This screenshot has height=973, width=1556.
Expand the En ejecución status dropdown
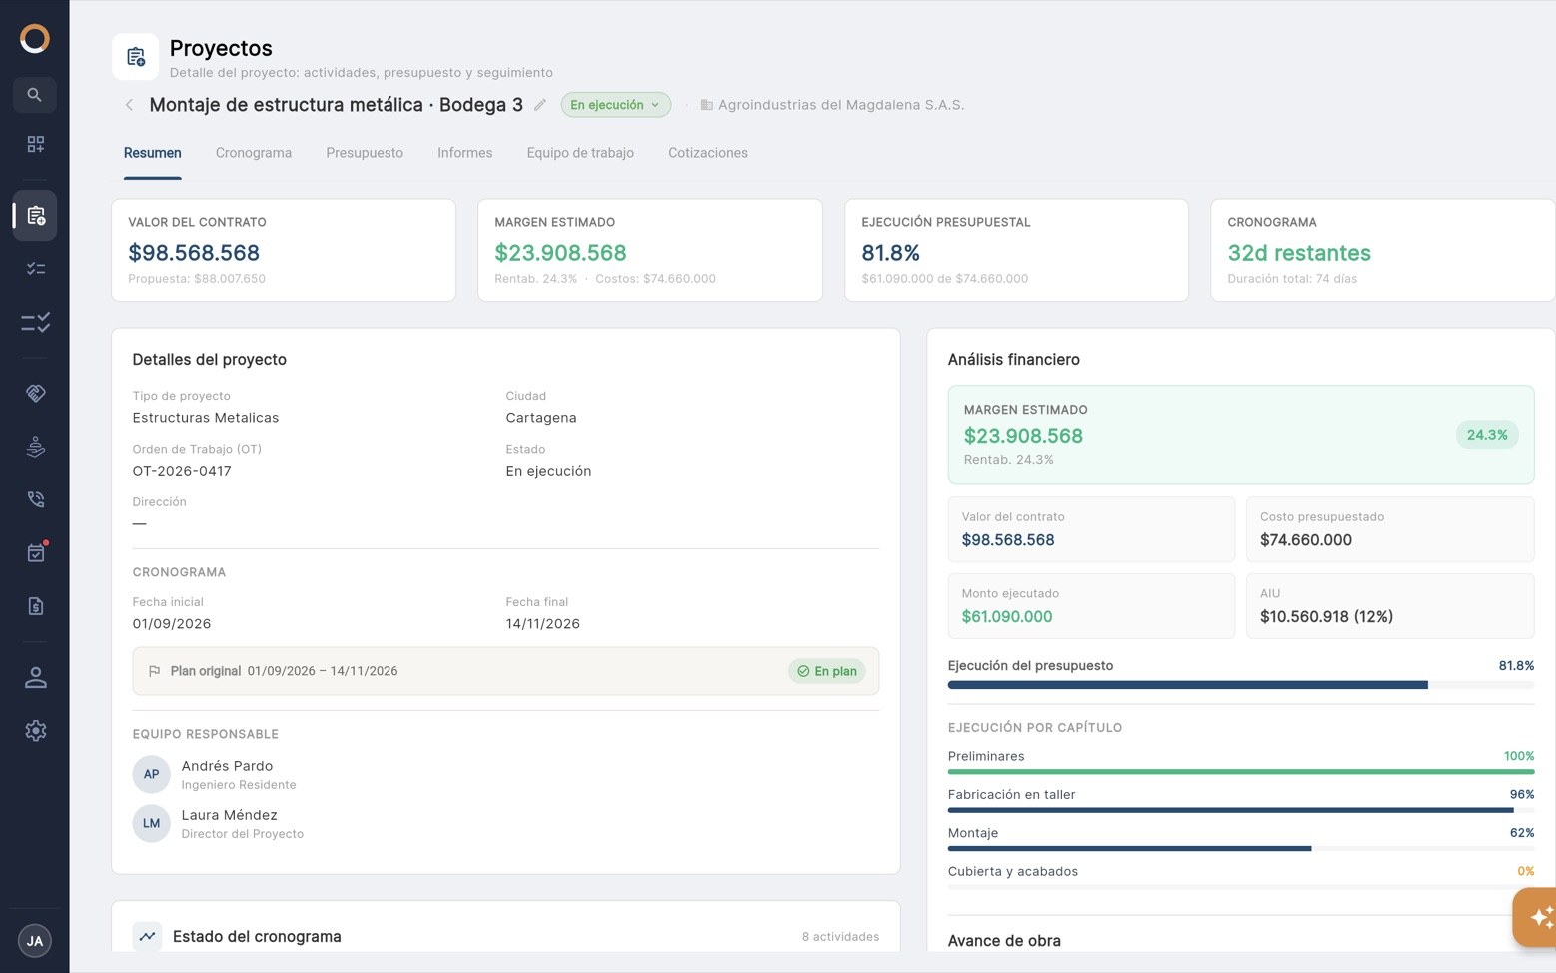(615, 105)
